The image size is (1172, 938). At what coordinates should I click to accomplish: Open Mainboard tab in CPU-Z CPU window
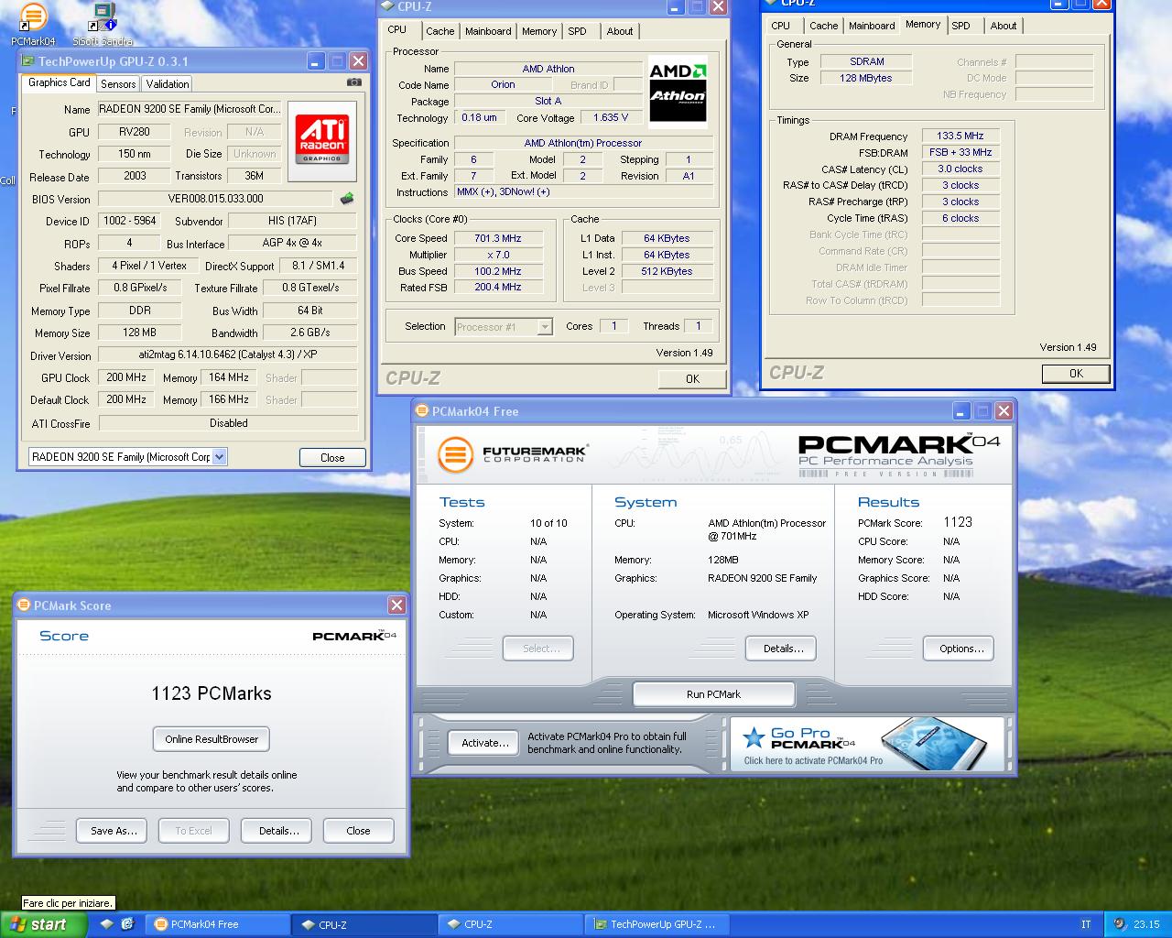488,31
